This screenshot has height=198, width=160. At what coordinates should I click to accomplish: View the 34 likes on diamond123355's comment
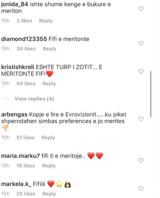(x=26, y=49)
